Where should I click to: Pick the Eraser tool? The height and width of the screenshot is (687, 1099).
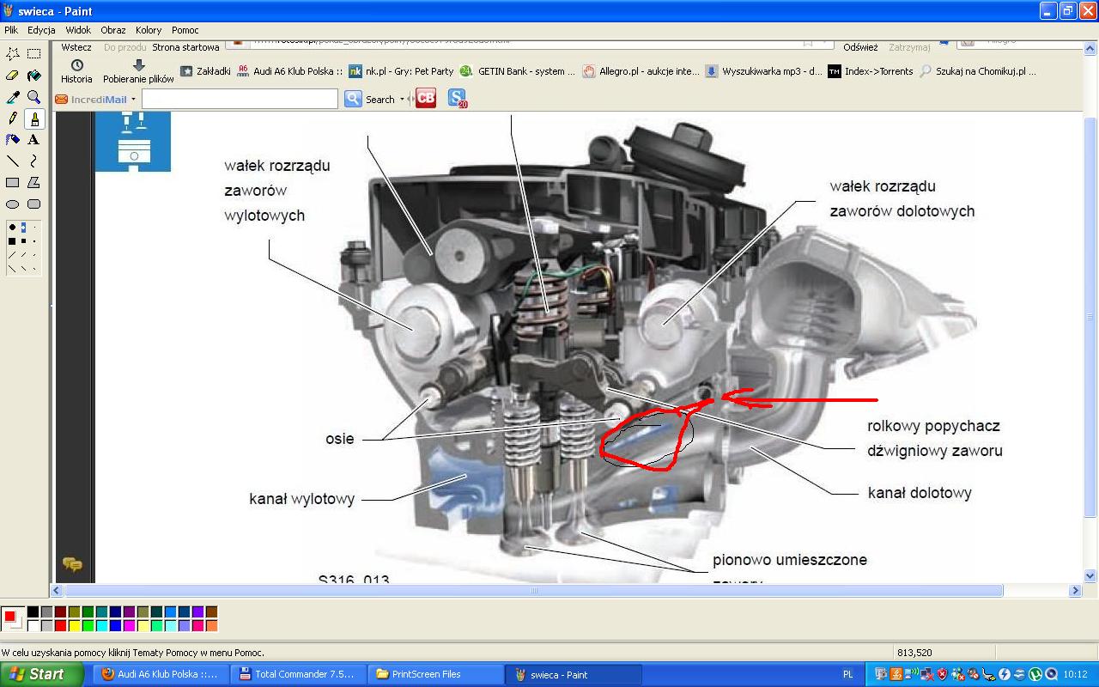tap(13, 76)
